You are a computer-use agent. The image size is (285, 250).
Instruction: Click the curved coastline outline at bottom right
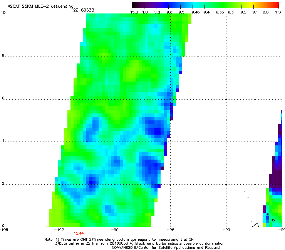256,225
